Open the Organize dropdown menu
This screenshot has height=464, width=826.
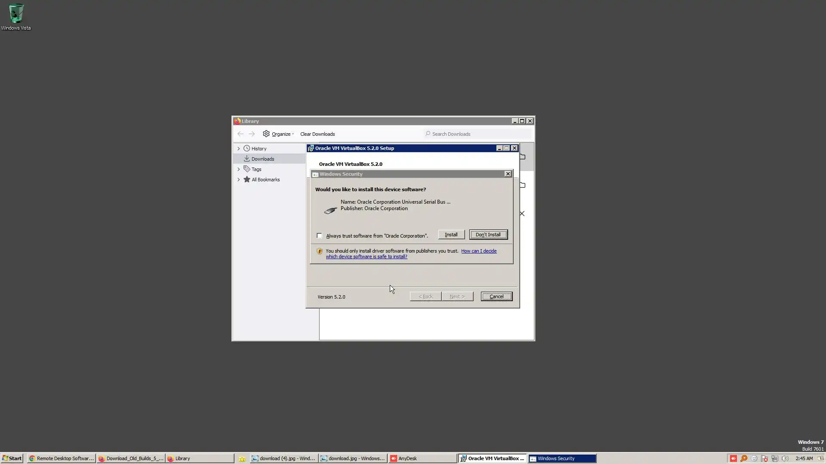click(279, 134)
